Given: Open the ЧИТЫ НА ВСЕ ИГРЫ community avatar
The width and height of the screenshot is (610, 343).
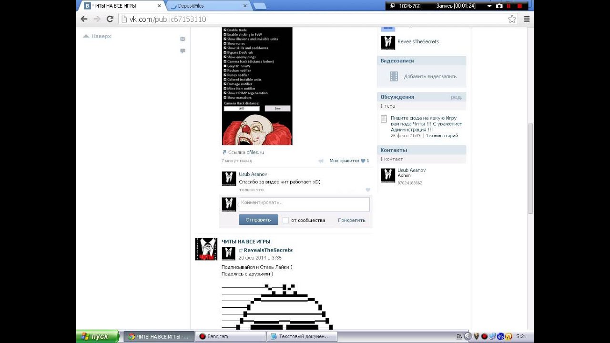Looking at the screenshot, I should 206,249.
